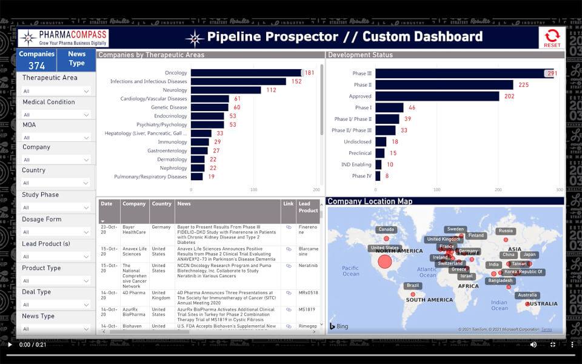The image size is (582, 364).
Task: Click the large United States map bubble
Action: click(x=385, y=261)
